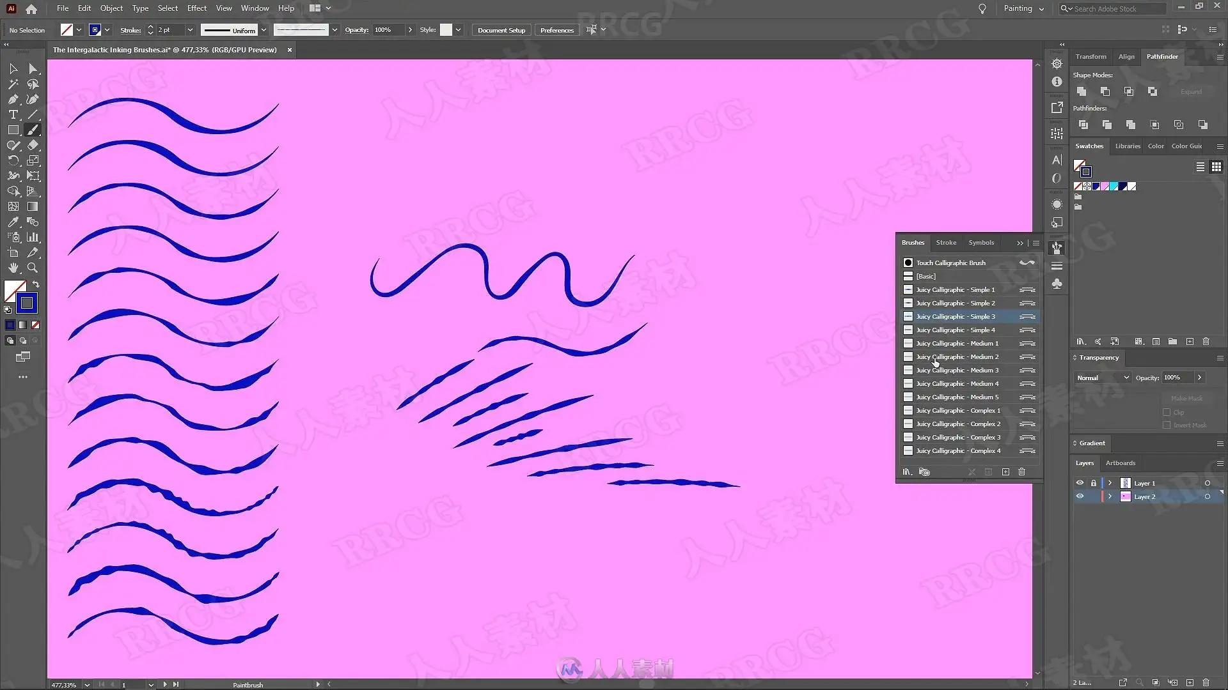Click the lightbulb Discover icon
Image resolution: width=1228 pixels, height=690 pixels.
click(x=982, y=9)
